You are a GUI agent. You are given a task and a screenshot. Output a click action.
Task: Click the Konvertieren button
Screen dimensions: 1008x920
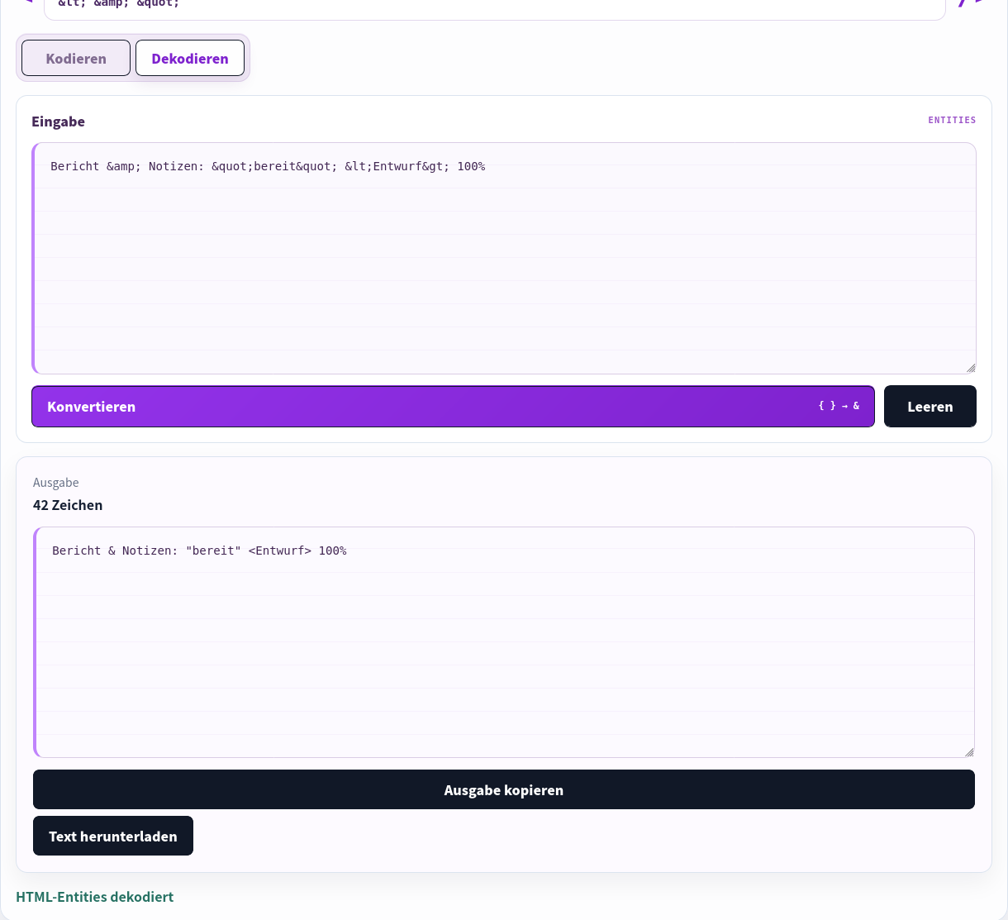(453, 406)
